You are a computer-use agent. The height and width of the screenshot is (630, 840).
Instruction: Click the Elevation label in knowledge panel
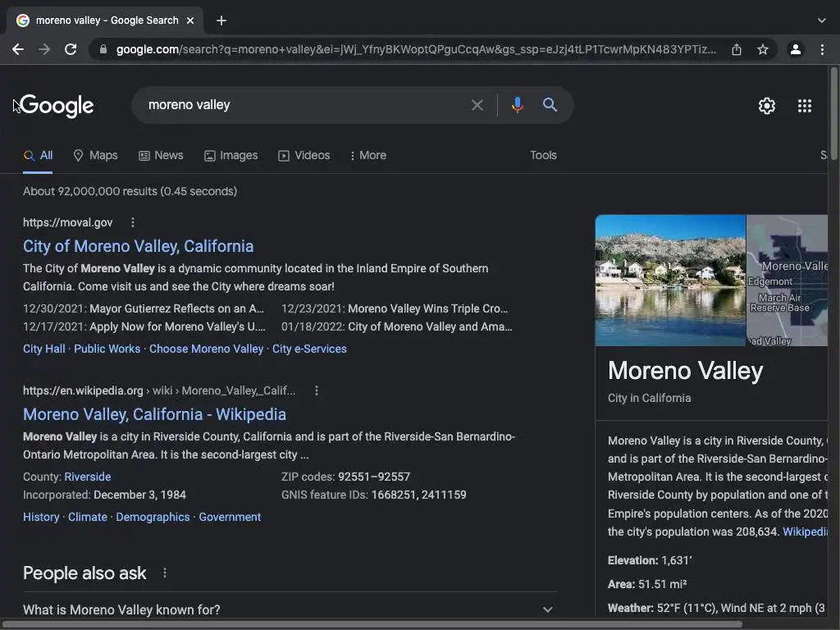point(632,560)
